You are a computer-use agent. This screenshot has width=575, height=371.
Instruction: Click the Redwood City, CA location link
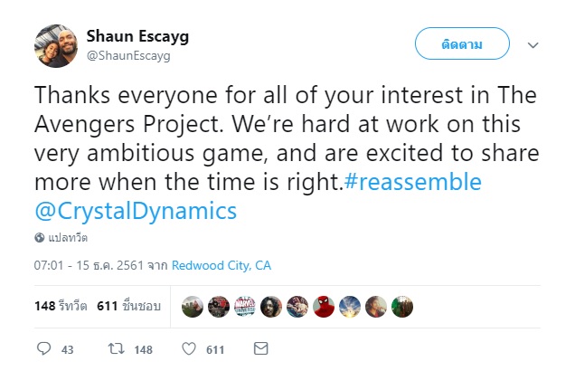coord(221,266)
